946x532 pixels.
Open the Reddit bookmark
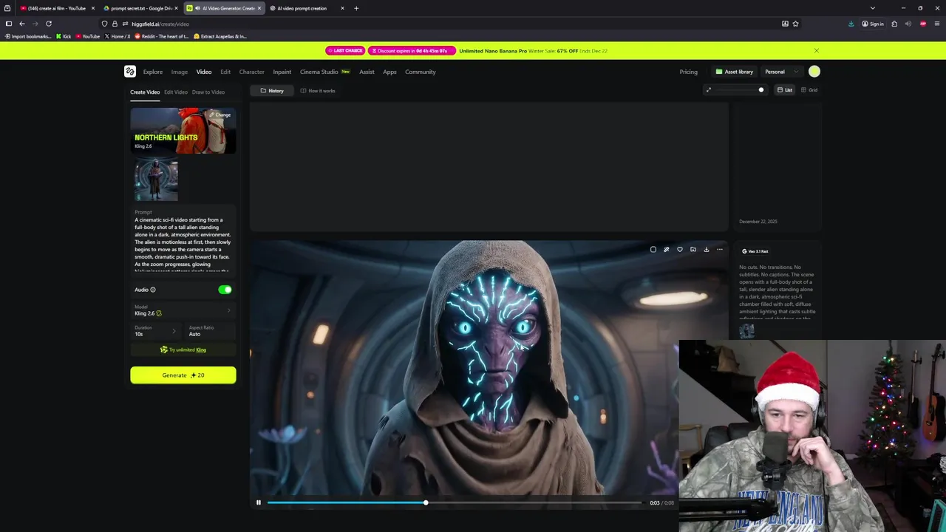[161, 36]
